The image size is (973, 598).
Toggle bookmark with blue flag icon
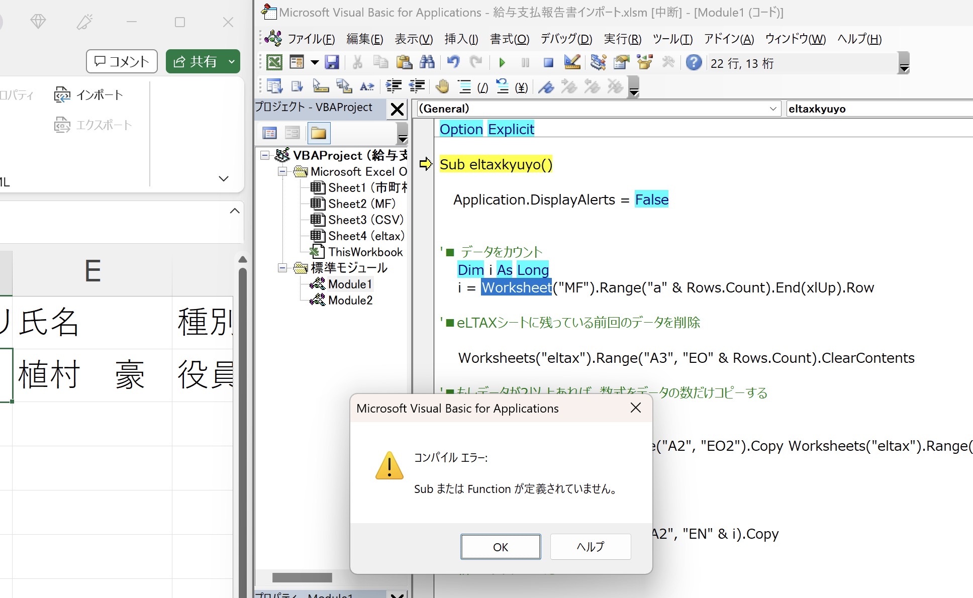click(546, 86)
